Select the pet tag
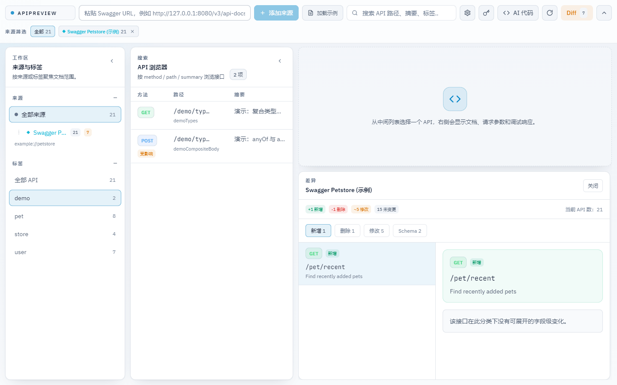The width and height of the screenshot is (617, 385). click(65, 216)
